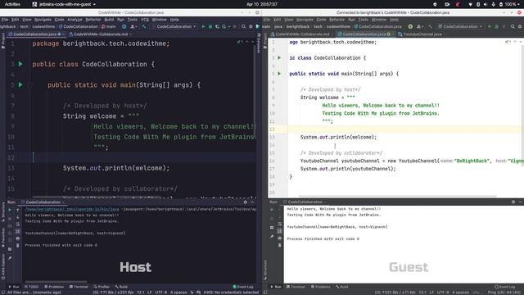
Task: Open TODO tool window in Host bottom bar
Action: (32, 287)
